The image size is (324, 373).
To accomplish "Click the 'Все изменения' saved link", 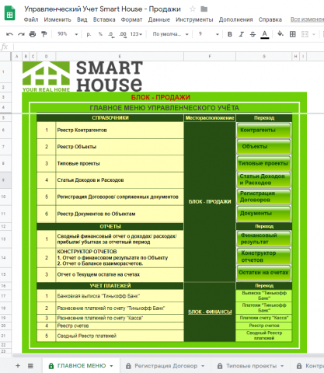I will pyautogui.click(x=307, y=19).
